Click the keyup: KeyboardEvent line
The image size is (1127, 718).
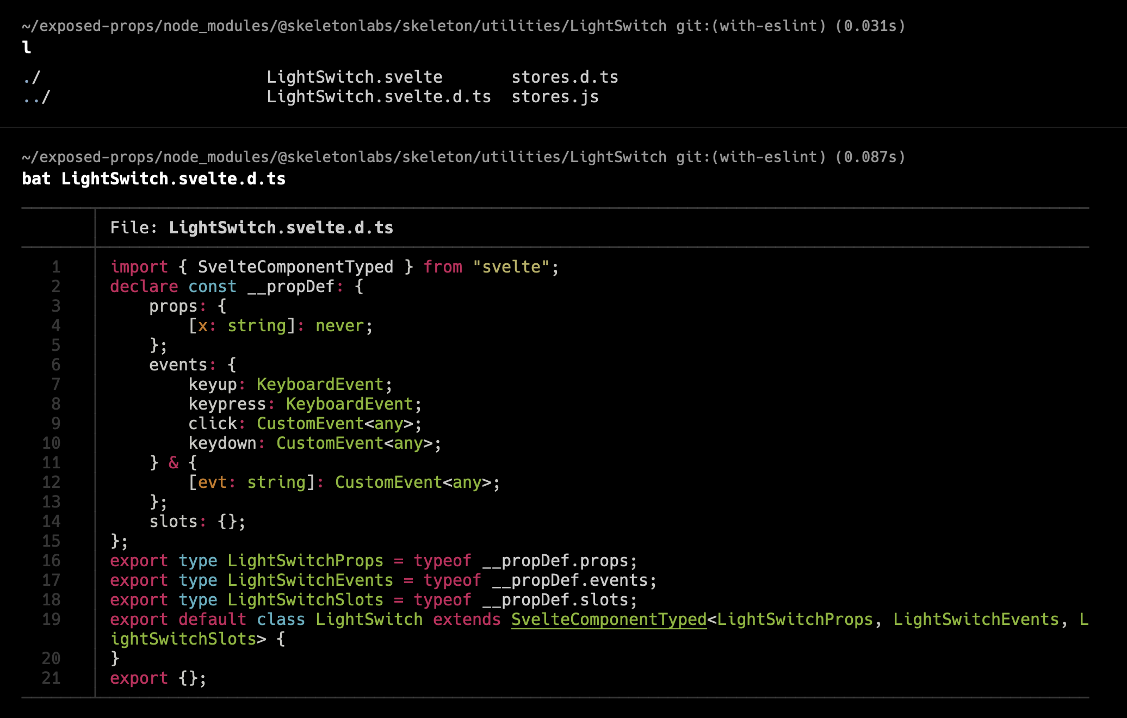coord(290,383)
